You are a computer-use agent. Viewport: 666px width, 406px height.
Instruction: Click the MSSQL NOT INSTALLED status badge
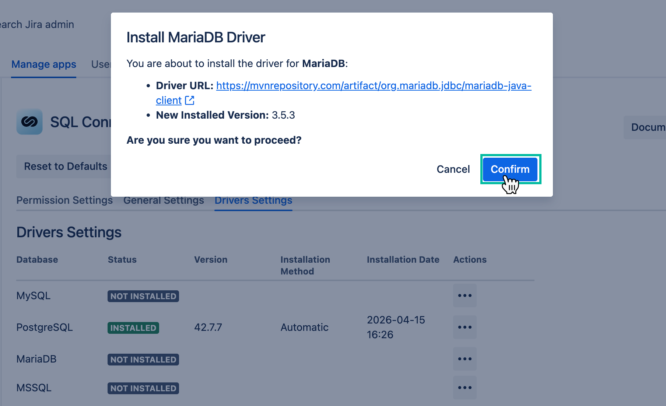click(143, 388)
